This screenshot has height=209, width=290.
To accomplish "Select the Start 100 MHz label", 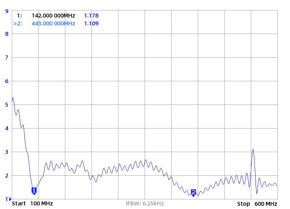I will coord(32,204).
